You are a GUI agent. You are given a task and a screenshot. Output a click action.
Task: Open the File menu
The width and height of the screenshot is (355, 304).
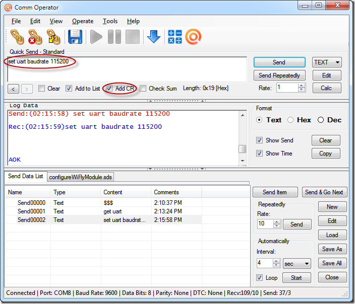pos(16,21)
